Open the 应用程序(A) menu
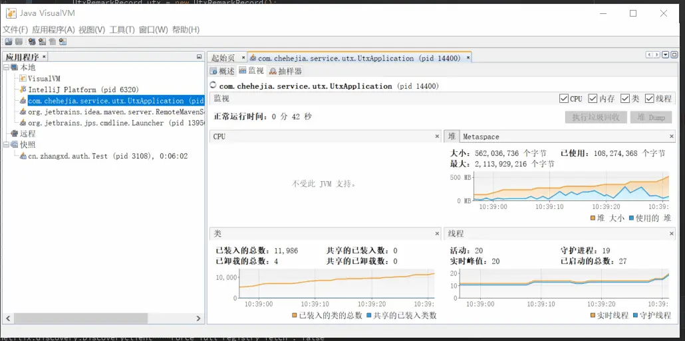685x341 pixels. click(x=54, y=30)
